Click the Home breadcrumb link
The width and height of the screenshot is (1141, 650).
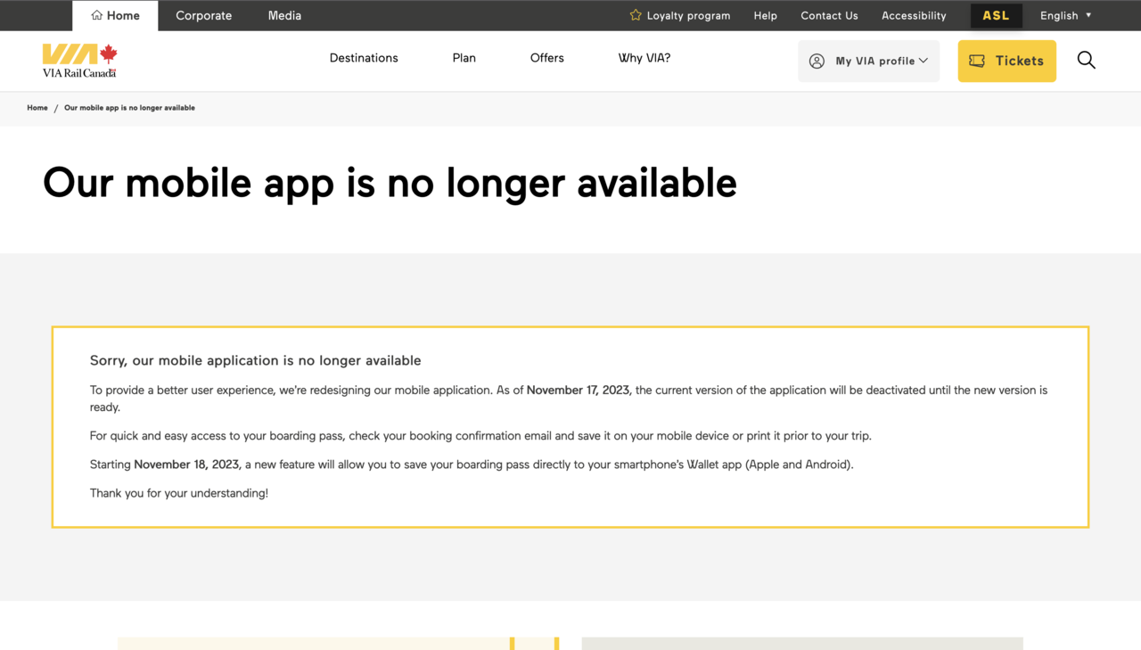[37, 108]
